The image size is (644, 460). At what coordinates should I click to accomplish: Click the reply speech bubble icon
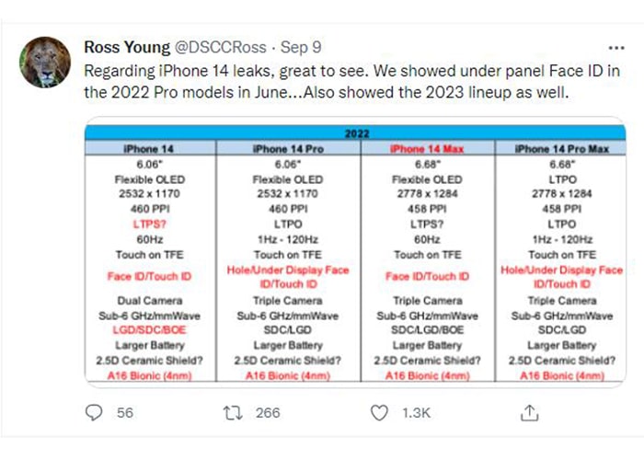point(94,412)
